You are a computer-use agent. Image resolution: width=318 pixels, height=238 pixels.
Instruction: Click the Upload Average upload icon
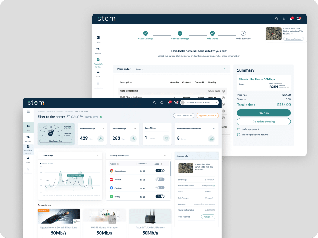tap(133, 139)
